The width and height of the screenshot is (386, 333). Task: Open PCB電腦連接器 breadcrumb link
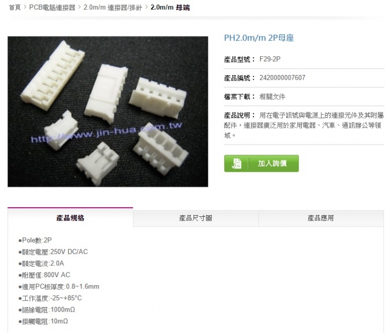click(x=52, y=7)
